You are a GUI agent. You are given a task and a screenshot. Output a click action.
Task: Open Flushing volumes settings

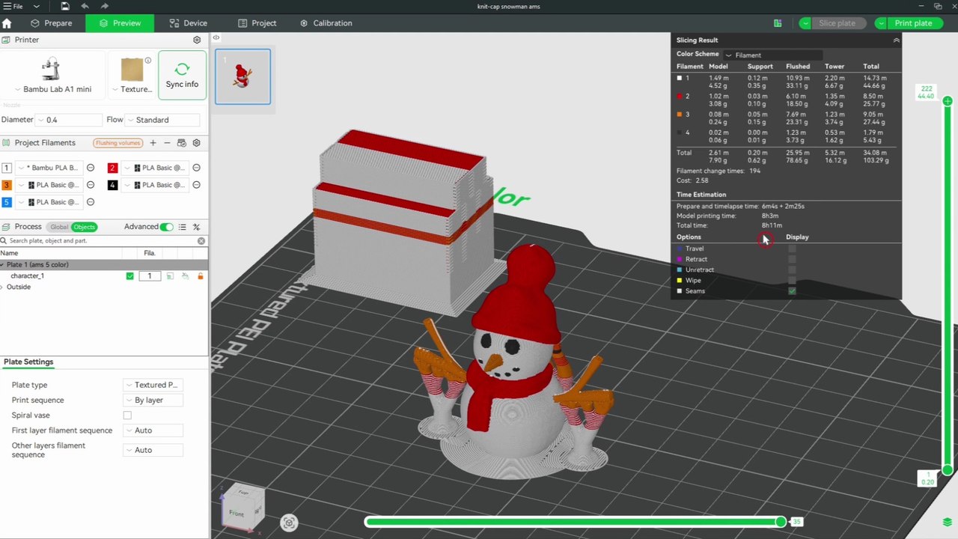click(118, 143)
